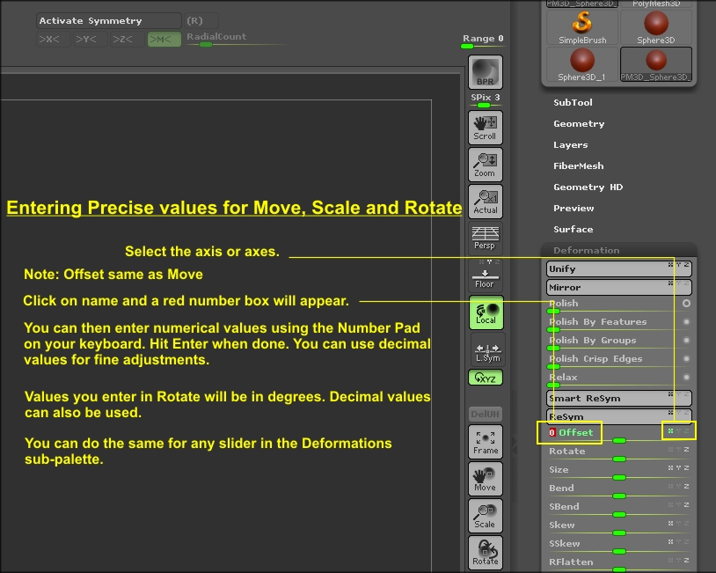This screenshot has height=573, width=716.
Task: Click the red number box beside Offset
Action: 552,432
